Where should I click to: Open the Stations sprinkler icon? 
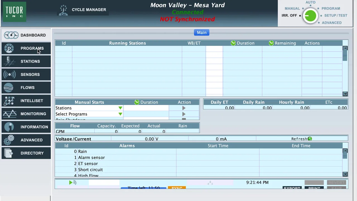[x=9, y=61]
